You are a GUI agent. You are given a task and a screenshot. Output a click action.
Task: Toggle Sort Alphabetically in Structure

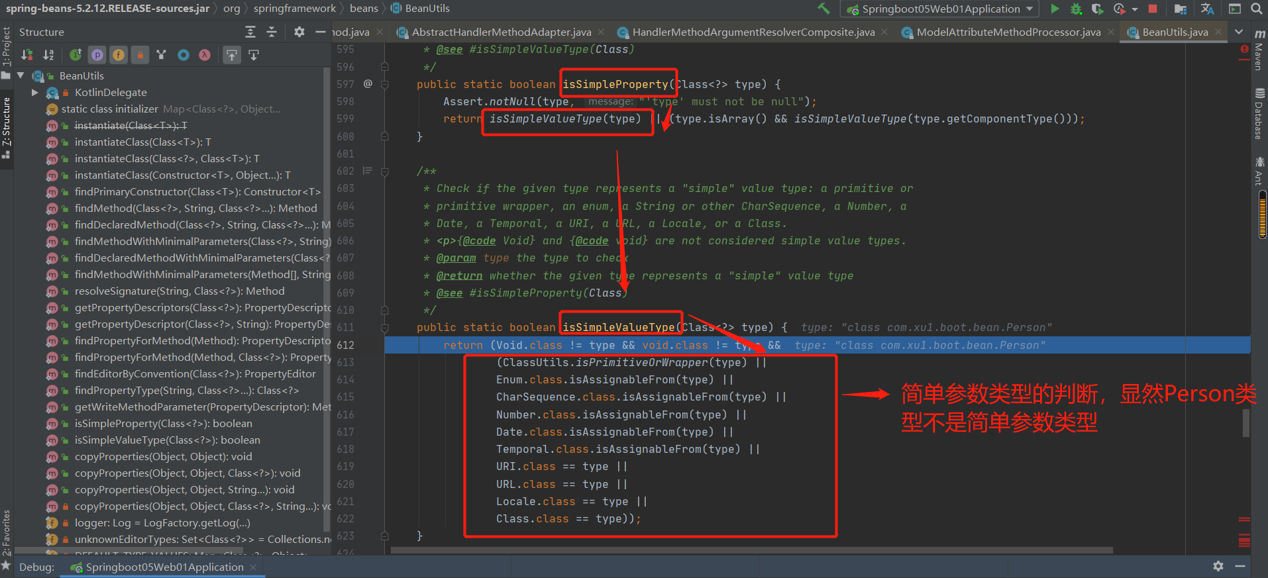coord(48,55)
